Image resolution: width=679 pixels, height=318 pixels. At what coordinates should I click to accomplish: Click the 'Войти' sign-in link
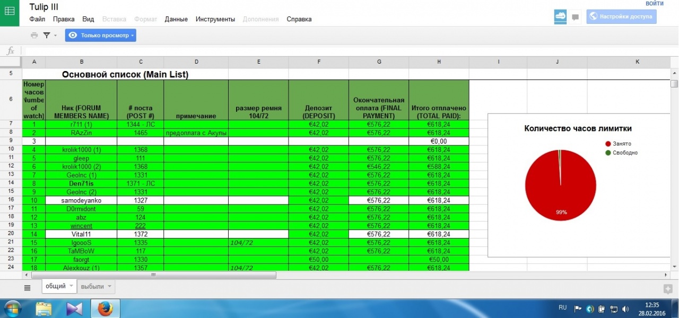coord(654,3)
